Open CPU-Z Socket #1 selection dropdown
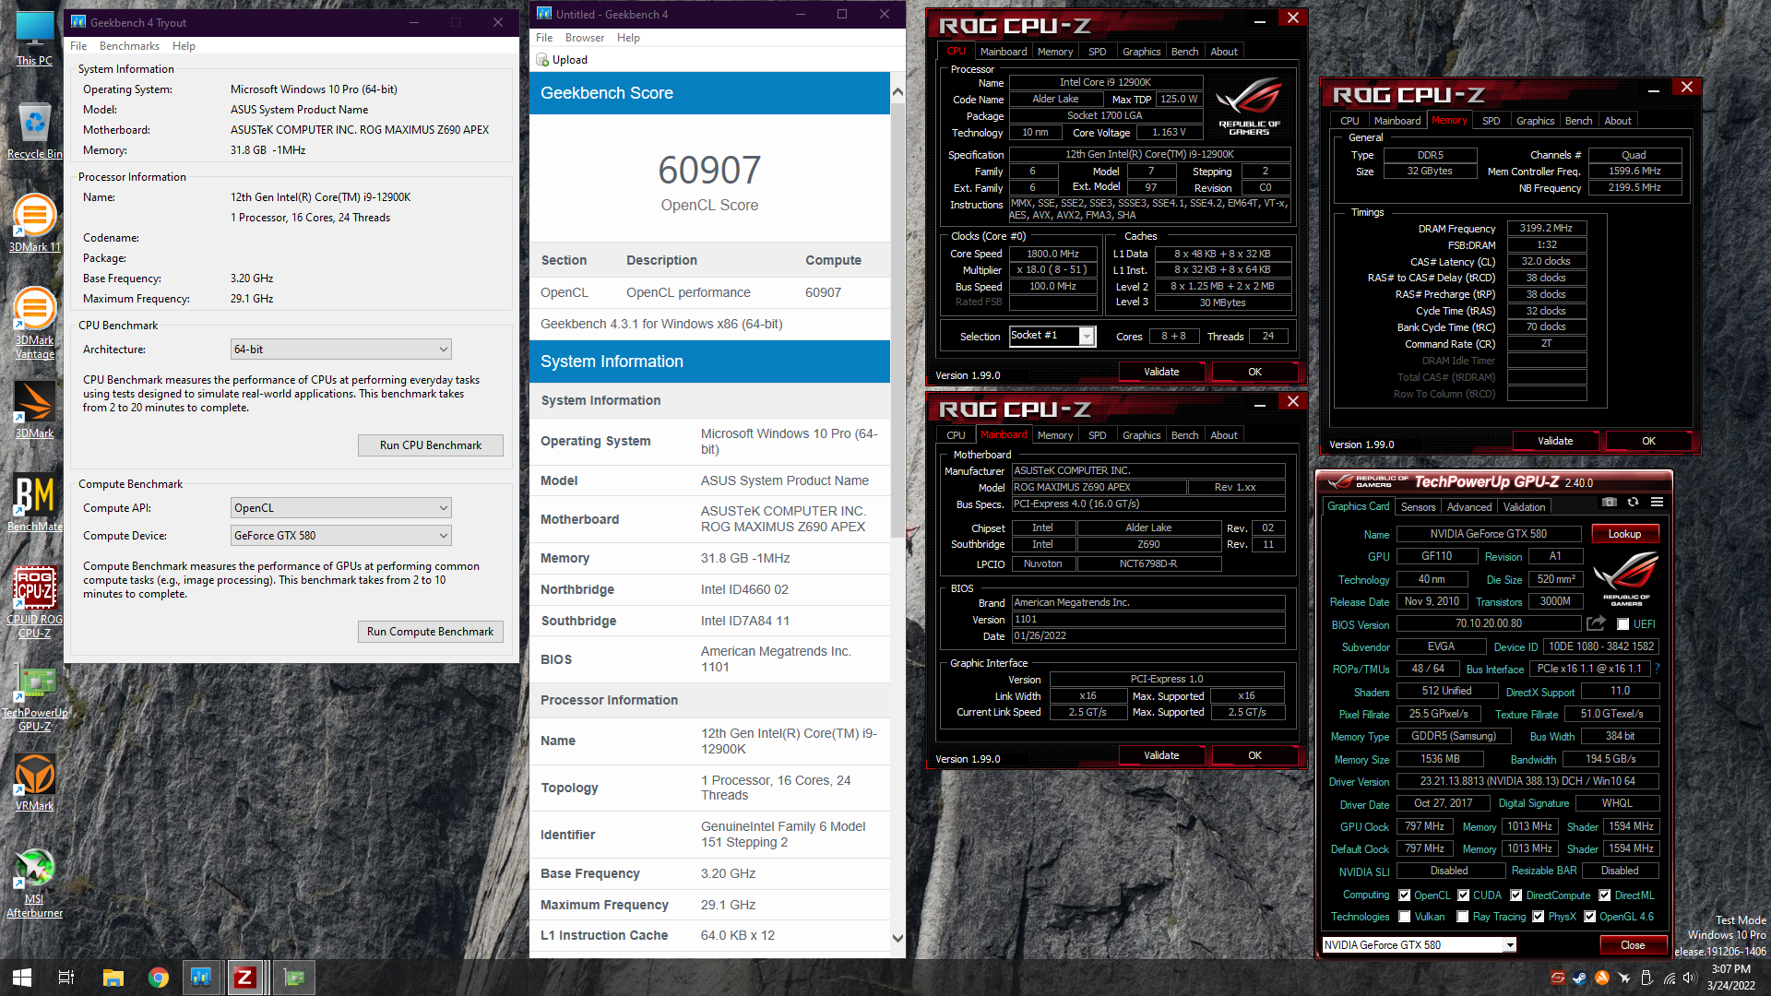The width and height of the screenshot is (1771, 996). point(1052,336)
